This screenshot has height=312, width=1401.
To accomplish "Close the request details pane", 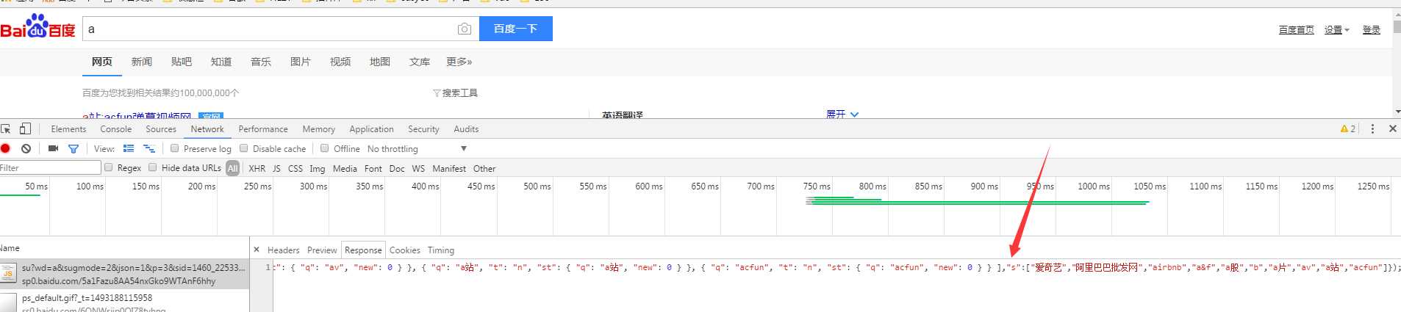I will pyautogui.click(x=257, y=250).
